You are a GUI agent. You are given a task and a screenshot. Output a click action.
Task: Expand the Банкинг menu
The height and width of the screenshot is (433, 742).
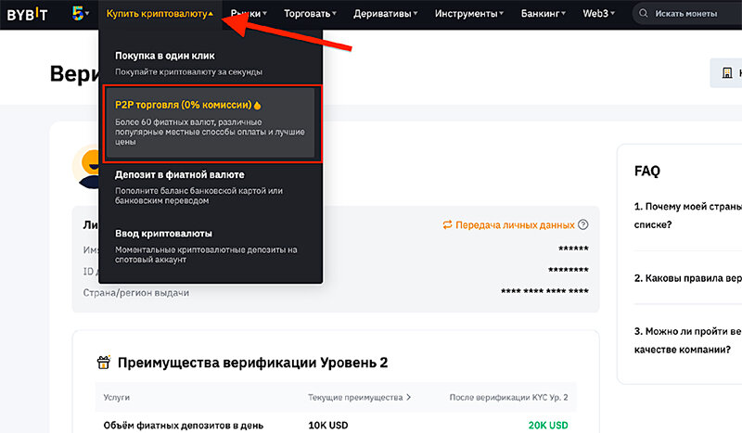tap(544, 14)
